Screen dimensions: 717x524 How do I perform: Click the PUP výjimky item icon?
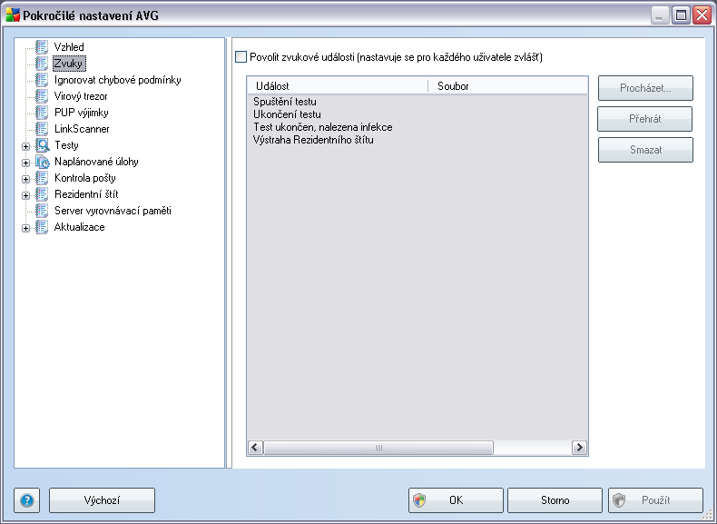click(42, 113)
